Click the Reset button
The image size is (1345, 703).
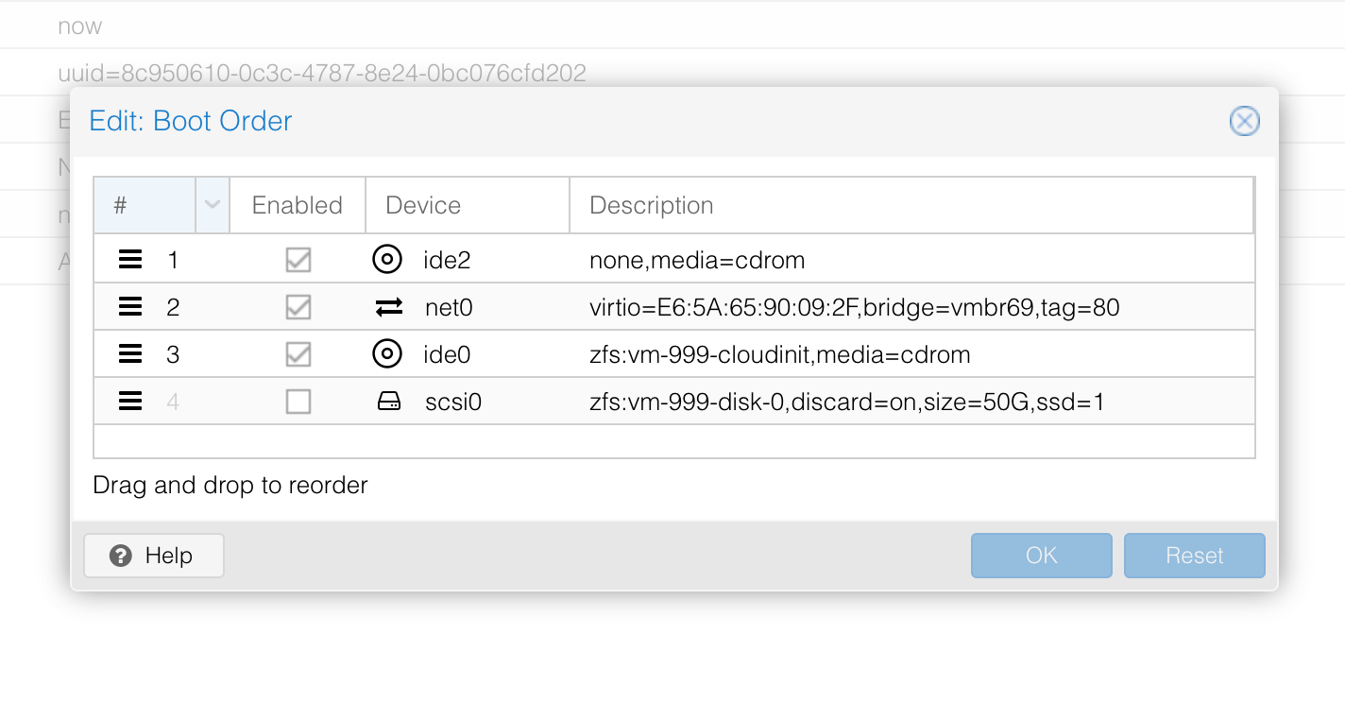[1195, 556]
